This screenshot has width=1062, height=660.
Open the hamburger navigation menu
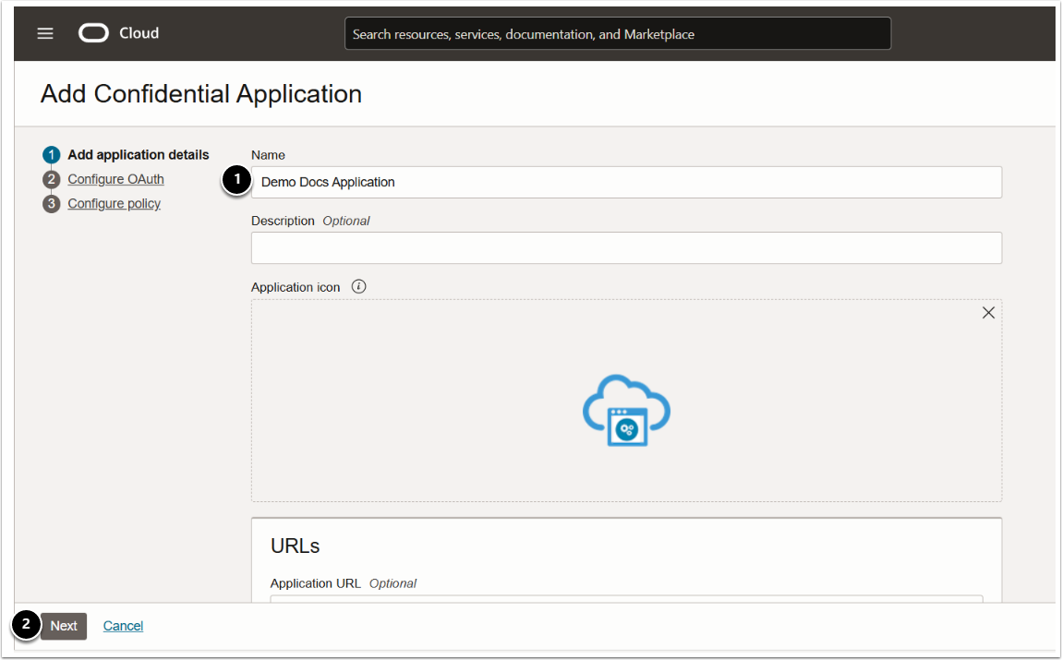pos(45,33)
